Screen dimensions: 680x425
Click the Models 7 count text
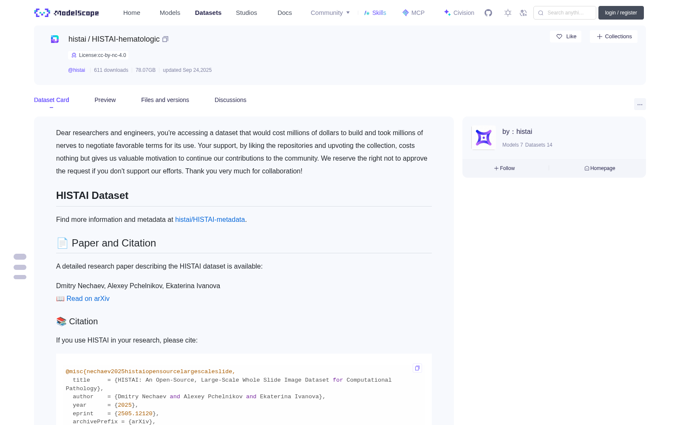coord(513,145)
